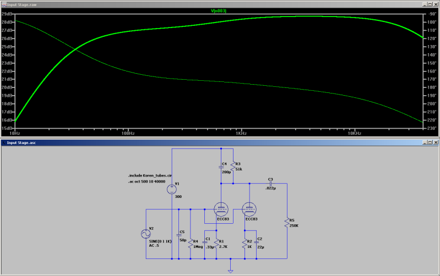Click the 15dB label on magnitude axis
Image resolution: width=440 pixels, height=276 pixels.
[7, 128]
